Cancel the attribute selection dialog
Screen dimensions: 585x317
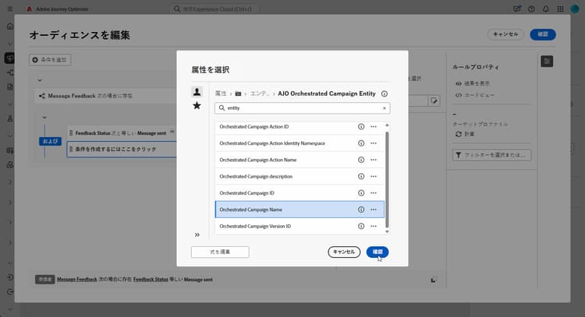click(344, 252)
